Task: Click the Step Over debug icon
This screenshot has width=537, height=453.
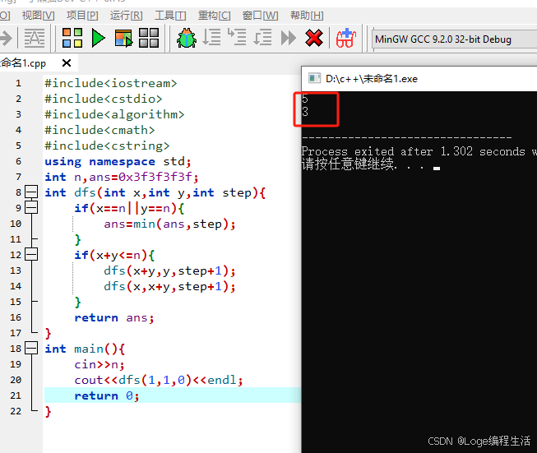Action: click(211, 37)
